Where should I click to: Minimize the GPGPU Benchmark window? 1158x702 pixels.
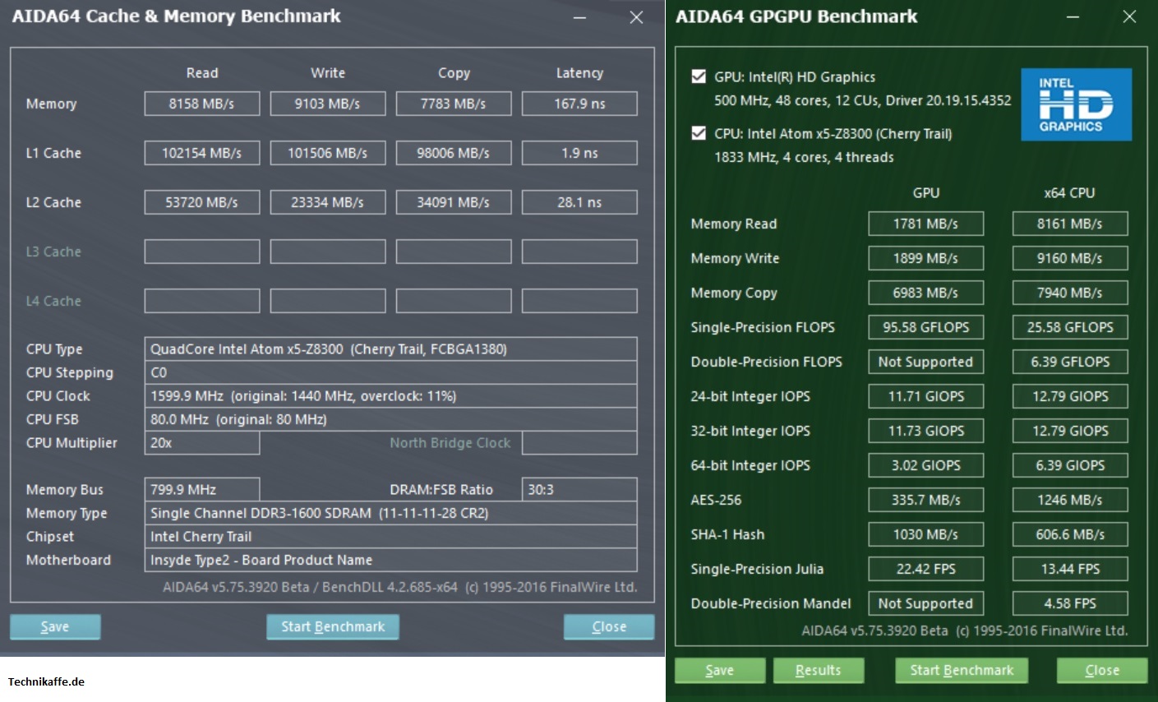[x=1073, y=17]
